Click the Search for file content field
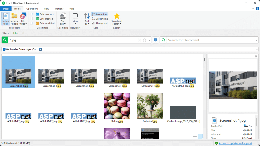Screen dimensions: 260x146 pos(210,40)
